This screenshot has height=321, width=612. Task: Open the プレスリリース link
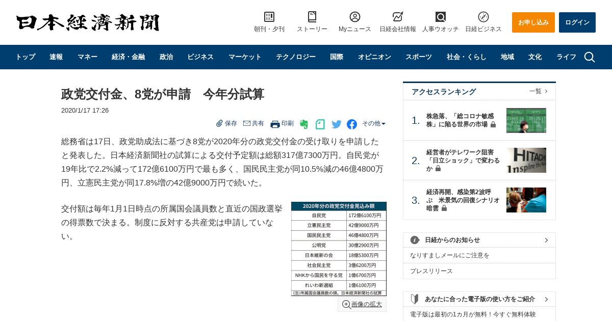point(431,271)
